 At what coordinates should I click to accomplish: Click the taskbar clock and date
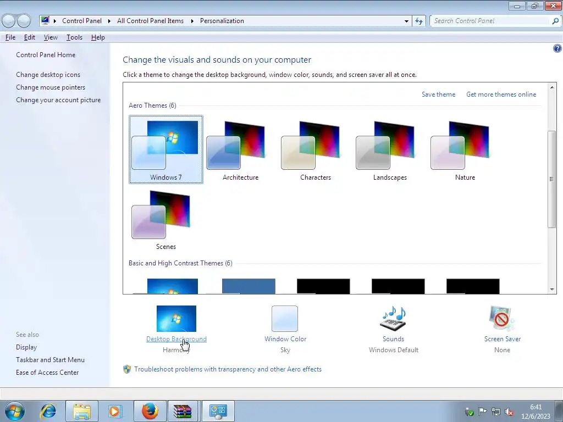click(x=536, y=412)
